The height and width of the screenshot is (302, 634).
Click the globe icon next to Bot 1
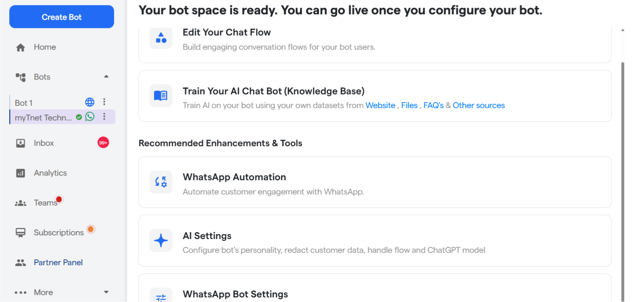click(90, 102)
